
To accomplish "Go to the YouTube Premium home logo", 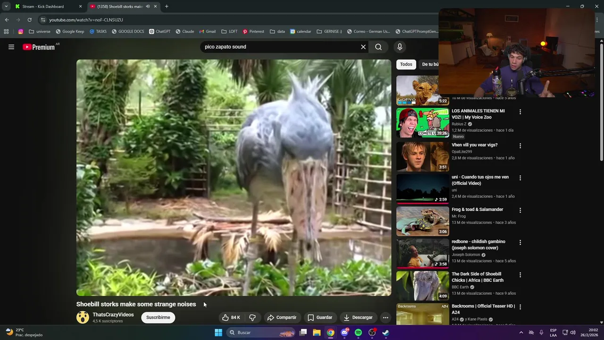I will click(39, 47).
